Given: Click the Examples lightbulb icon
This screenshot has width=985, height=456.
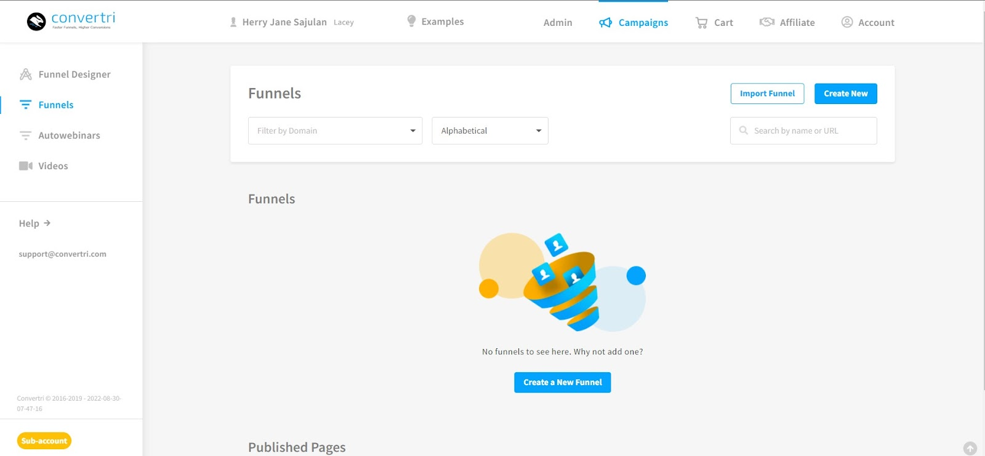Looking at the screenshot, I should pyautogui.click(x=411, y=22).
